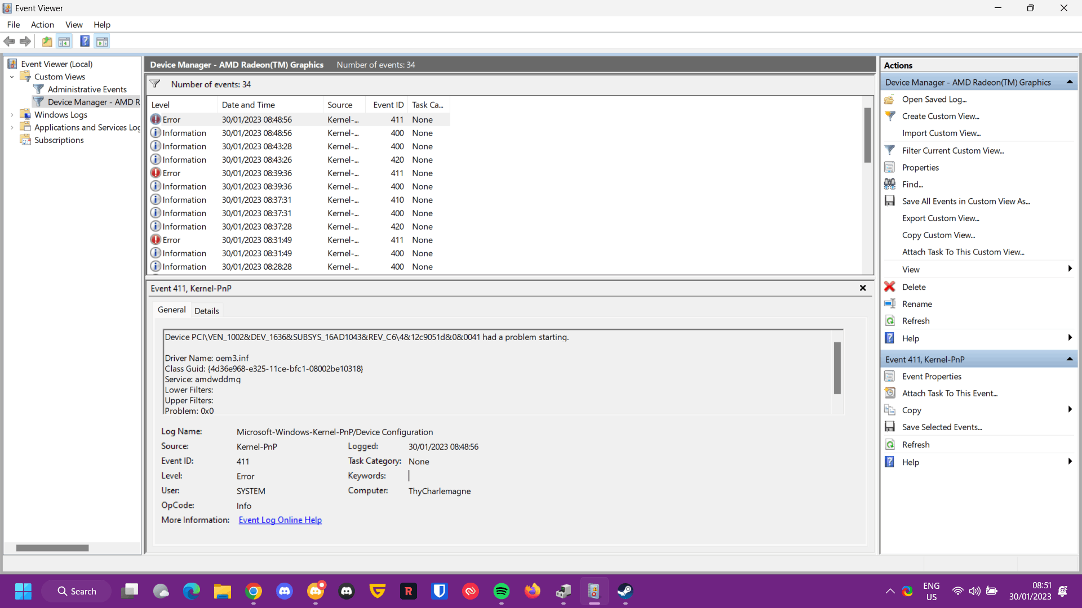The width and height of the screenshot is (1082, 608).
Task: Click the Forward arrow toolbar icon
Action: coord(25,41)
